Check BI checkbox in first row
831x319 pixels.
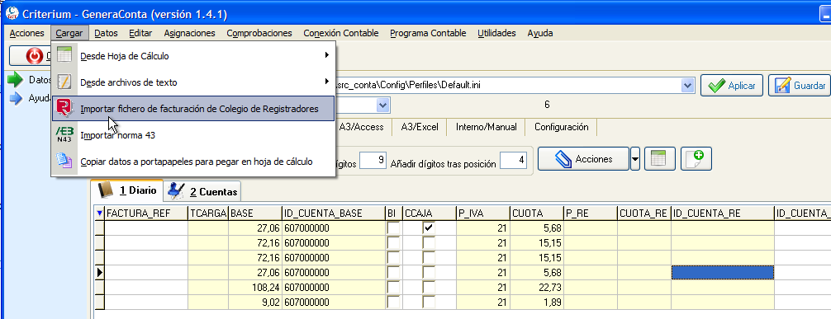tap(393, 228)
